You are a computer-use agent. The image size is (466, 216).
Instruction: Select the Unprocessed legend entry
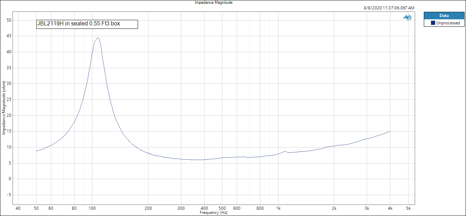[x=444, y=23]
